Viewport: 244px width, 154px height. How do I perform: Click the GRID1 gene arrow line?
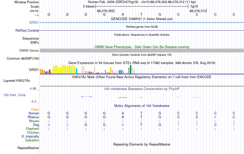(142, 23)
